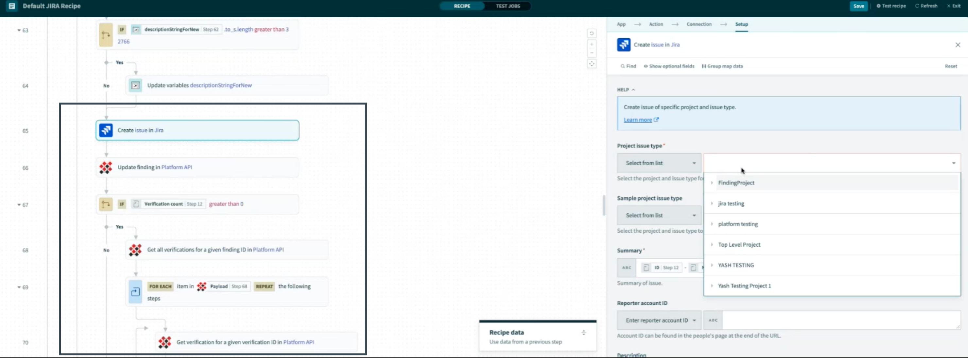
Task: Select FindingProject from project issue type list
Action: tap(736, 182)
